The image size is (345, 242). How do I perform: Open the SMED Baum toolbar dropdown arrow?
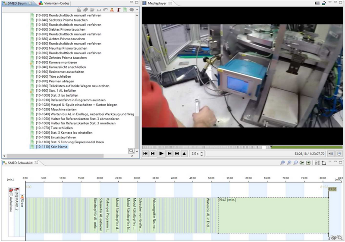pyautogui.click(x=137, y=9)
